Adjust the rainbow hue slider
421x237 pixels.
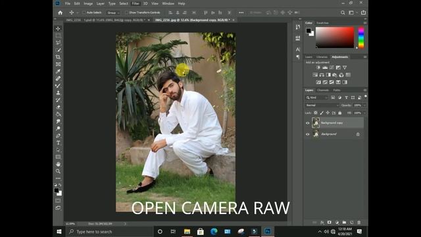[361, 38]
